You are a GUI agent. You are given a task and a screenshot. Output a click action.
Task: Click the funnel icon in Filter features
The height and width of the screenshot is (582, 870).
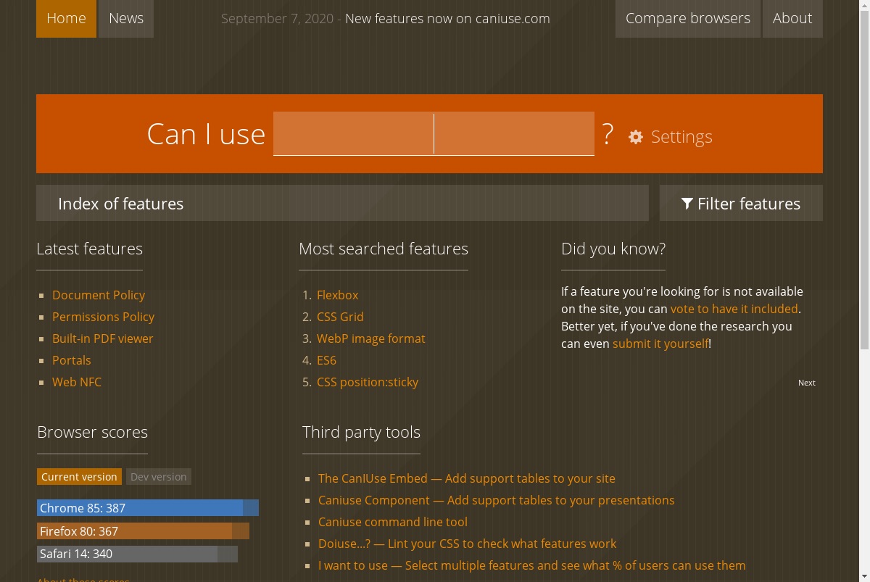[687, 204]
